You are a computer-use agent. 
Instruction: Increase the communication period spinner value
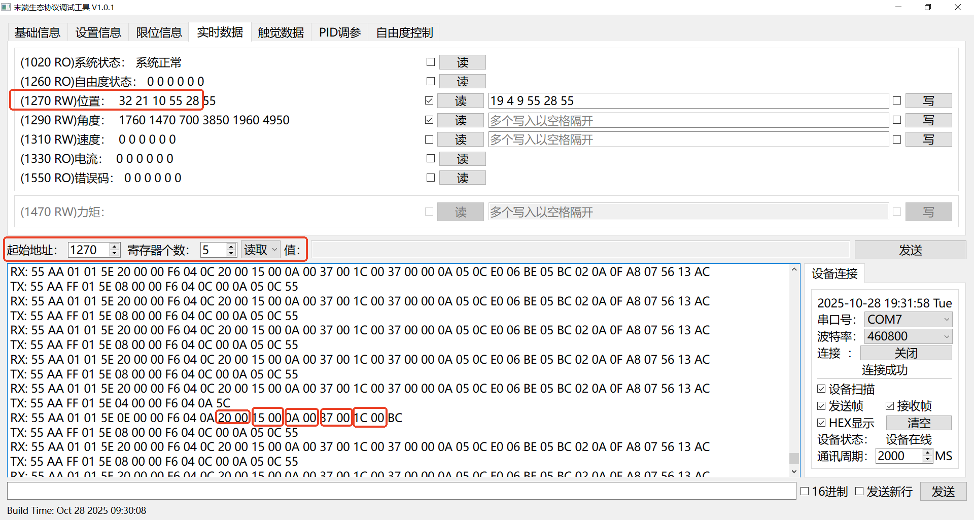[x=927, y=453]
